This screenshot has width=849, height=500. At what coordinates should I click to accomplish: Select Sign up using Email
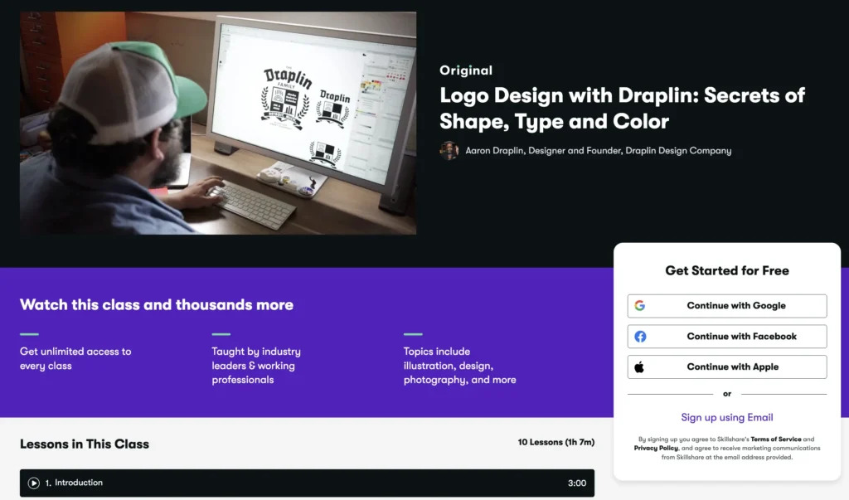tap(727, 418)
